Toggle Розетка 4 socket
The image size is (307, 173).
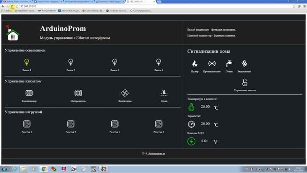(159, 124)
